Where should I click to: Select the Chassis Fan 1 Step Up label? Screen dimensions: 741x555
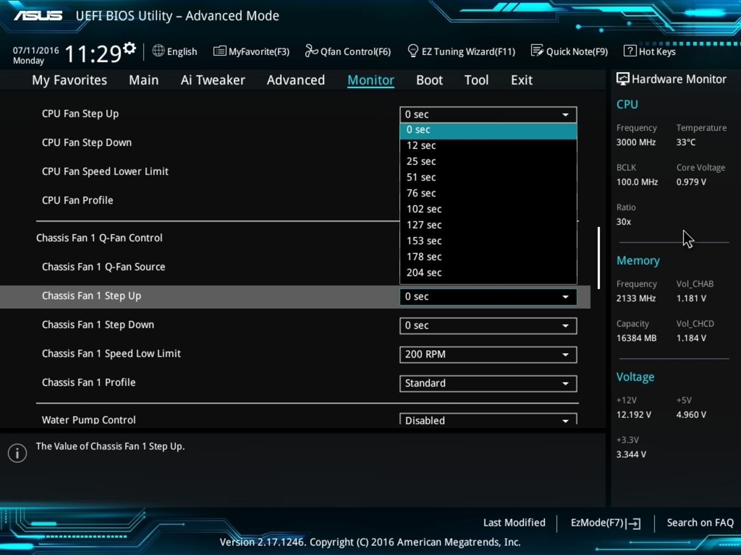pyautogui.click(x=92, y=295)
